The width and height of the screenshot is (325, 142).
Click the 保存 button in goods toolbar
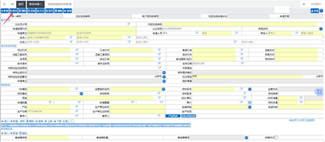click(x=22, y=121)
